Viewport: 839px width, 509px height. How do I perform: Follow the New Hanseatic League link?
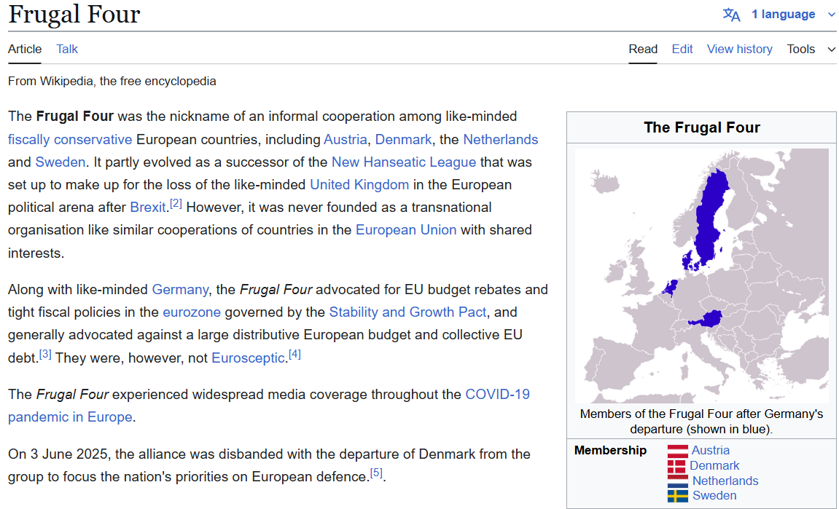(403, 162)
